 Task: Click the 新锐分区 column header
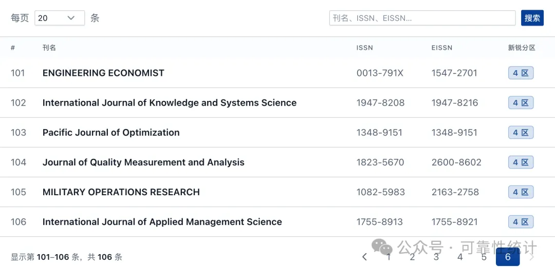pos(522,48)
